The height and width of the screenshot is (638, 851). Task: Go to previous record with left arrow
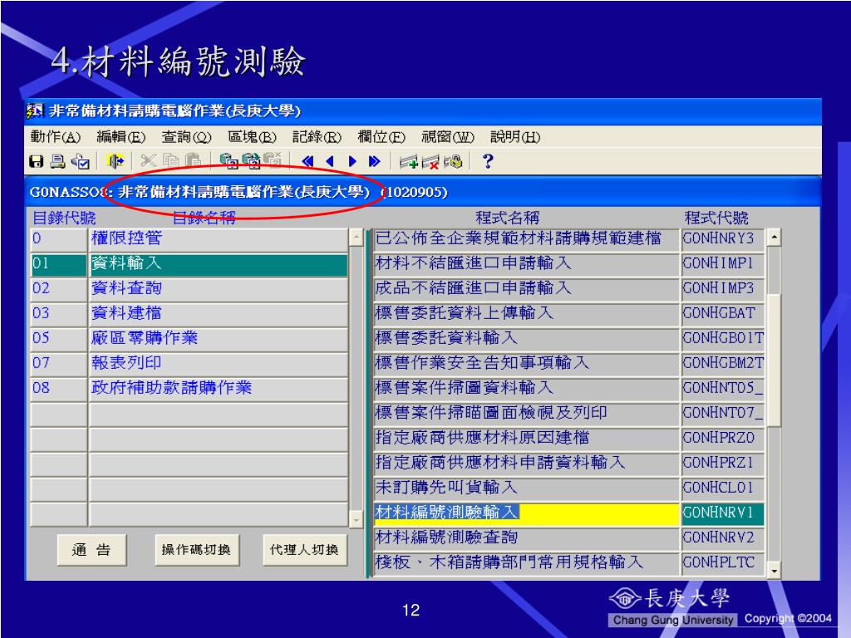tap(329, 161)
